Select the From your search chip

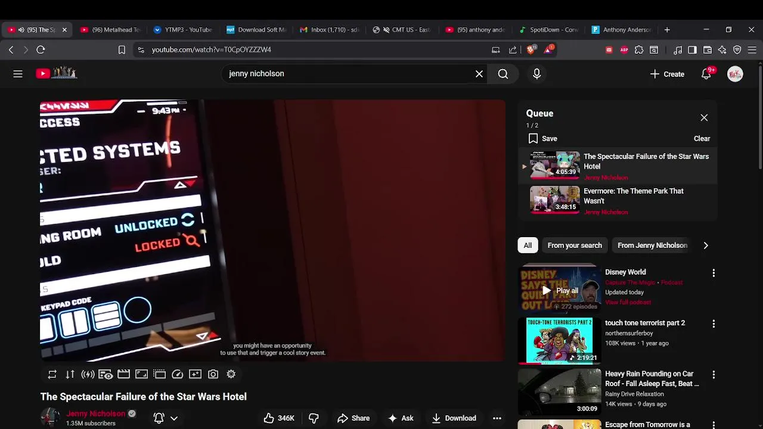(x=575, y=245)
